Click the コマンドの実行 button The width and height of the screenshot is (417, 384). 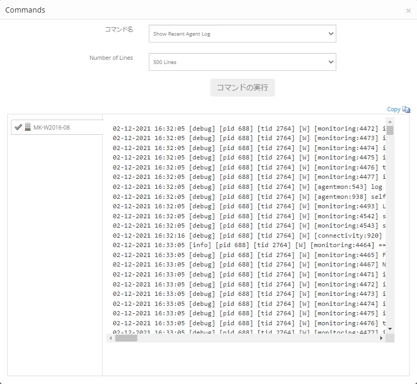click(242, 88)
